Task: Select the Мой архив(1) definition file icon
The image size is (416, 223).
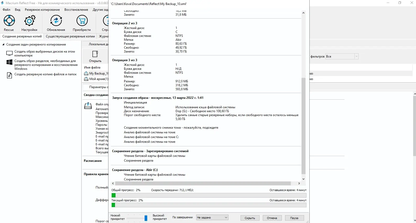Action: [86, 79]
